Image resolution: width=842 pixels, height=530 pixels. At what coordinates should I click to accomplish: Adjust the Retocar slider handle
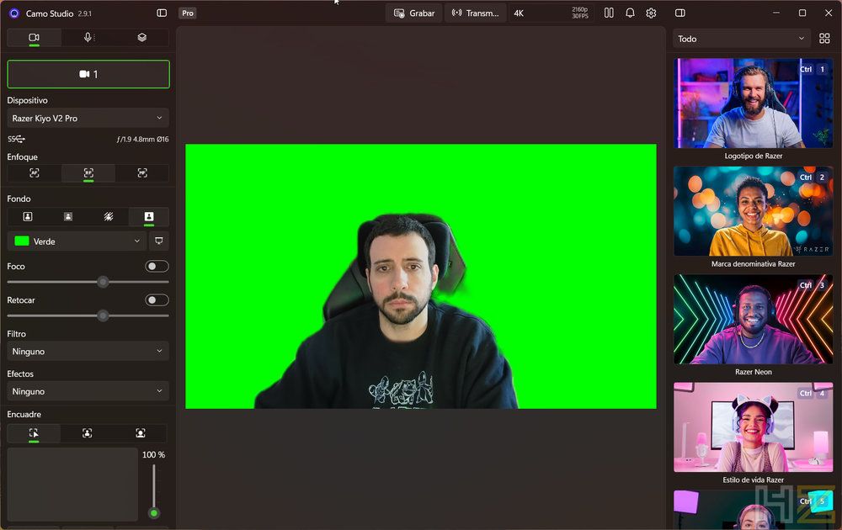[x=103, y=315]
